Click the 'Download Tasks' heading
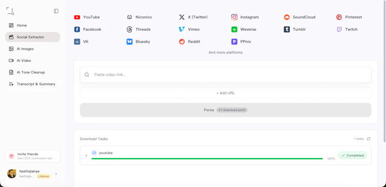Image resolution: width=386 pixels, height=187 pixels. pos(94,139)
